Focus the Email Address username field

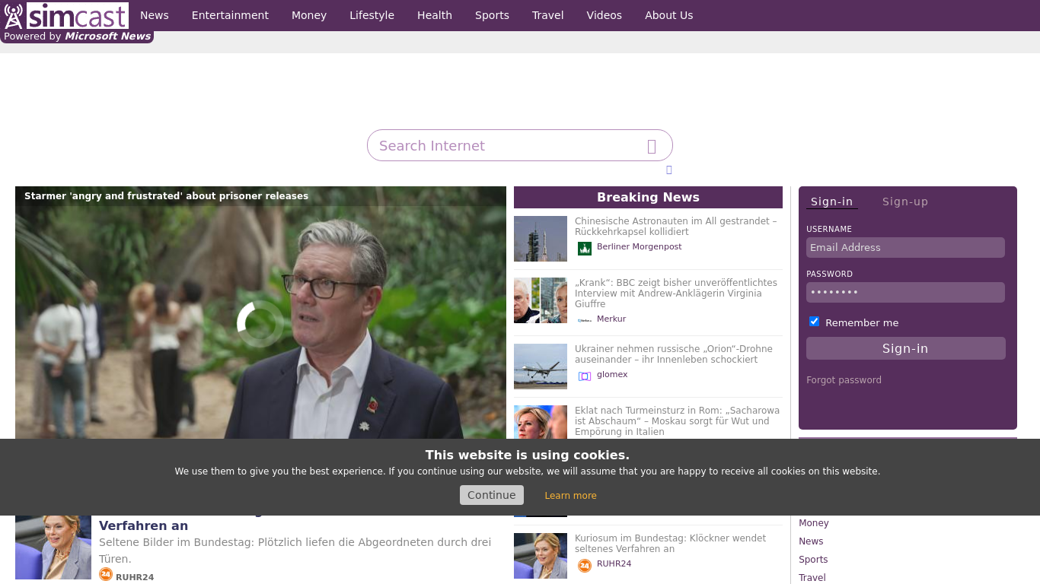tap(905, 247)
